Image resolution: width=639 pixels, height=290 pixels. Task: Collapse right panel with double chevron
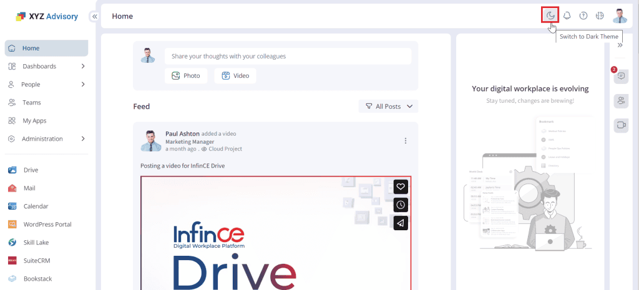point(620,45)
